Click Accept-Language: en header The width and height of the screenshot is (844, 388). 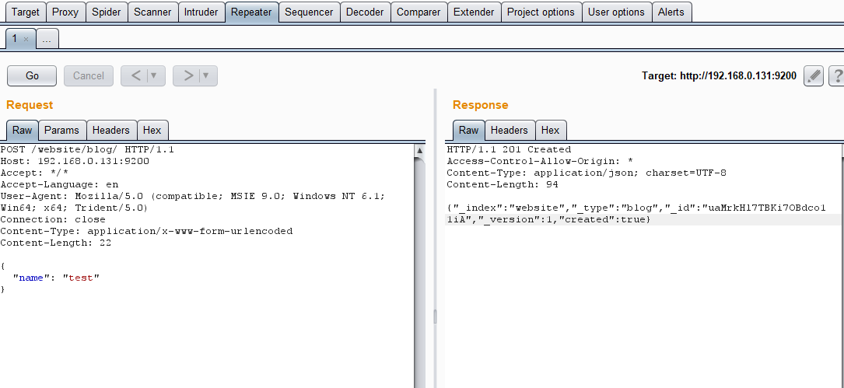tap(59, 184)
